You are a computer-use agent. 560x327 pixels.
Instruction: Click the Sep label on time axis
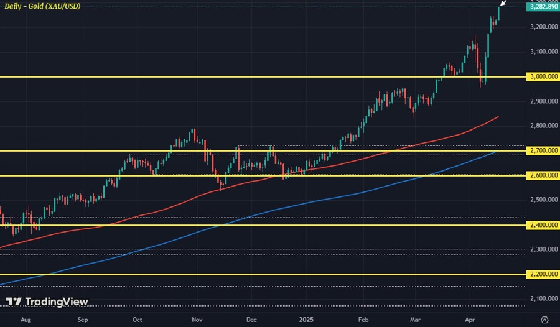click(x=83, y=320)
